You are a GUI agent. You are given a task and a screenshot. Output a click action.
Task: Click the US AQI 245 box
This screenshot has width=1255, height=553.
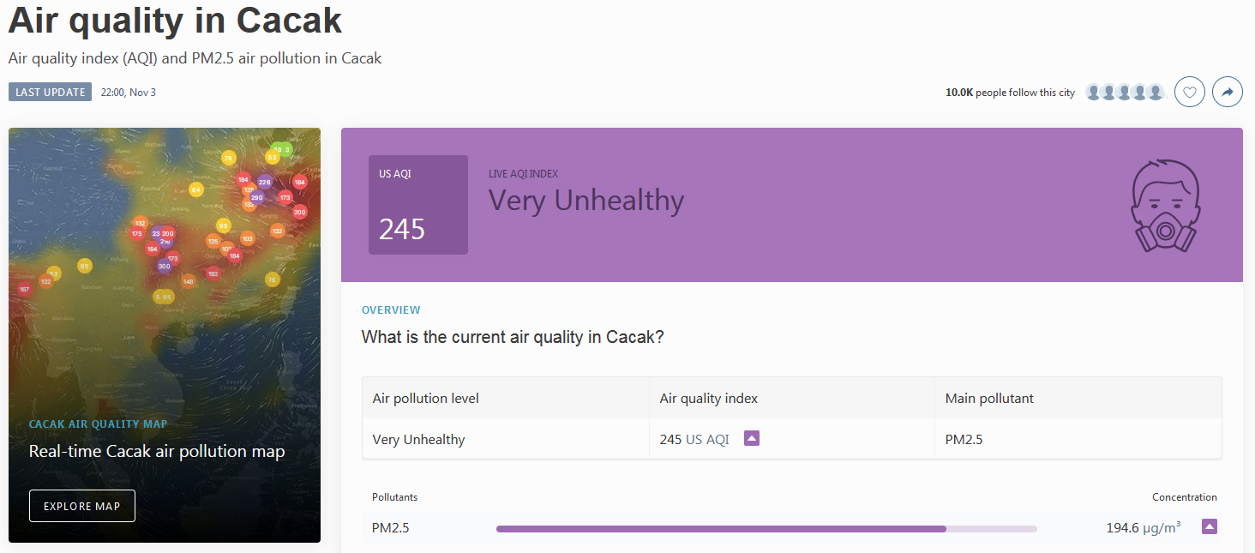[418, 205]
